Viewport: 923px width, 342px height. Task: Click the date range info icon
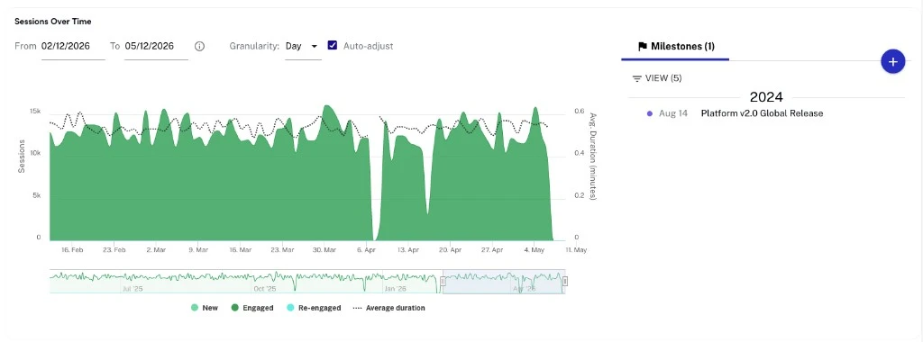pos(199,47)
